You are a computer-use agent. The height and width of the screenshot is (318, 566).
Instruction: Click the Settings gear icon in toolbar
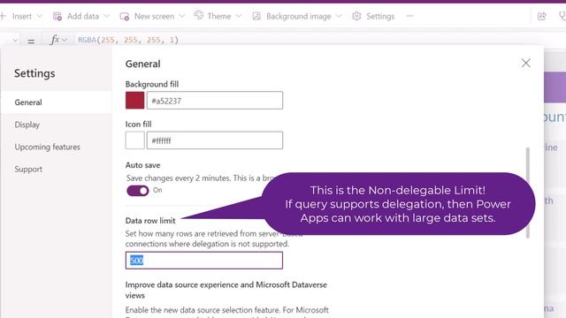356,16
